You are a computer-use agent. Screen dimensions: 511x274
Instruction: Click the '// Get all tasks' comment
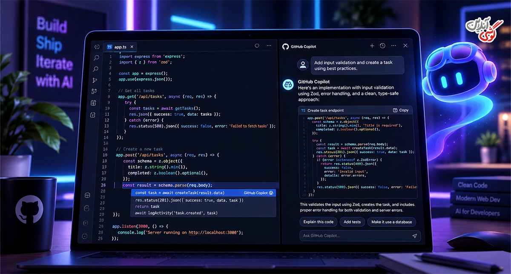(136, 91)
